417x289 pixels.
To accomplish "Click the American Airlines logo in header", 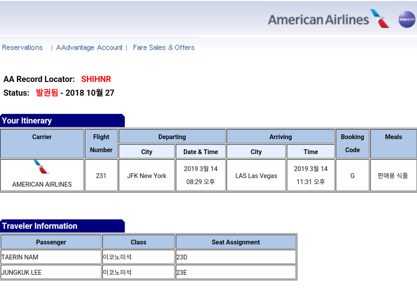I will 329,19.
